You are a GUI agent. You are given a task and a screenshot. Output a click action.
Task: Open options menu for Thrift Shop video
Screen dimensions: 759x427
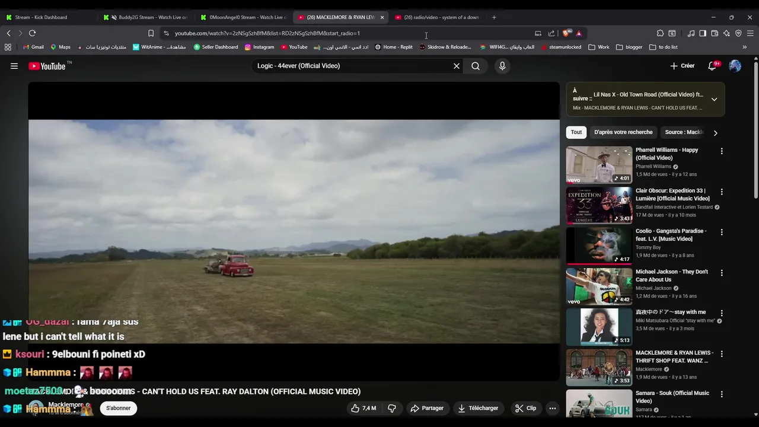tap(722, 354)
